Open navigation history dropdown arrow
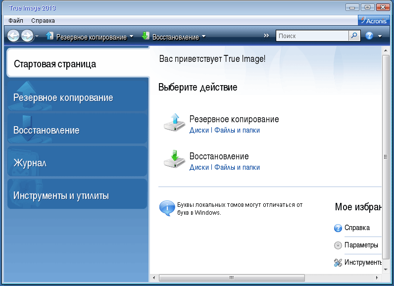Viewport: 394px width, 286px height. pos(37,36)
